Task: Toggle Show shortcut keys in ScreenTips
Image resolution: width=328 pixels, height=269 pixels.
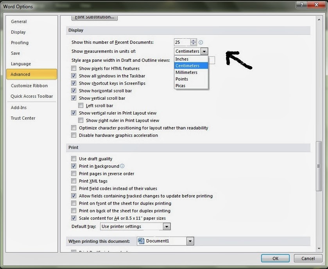Action: coord(73,83)
